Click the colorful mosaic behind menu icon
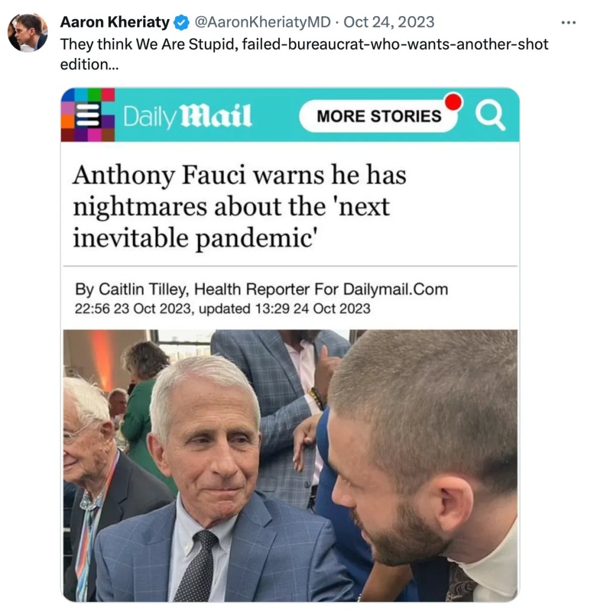 point(88,115)
